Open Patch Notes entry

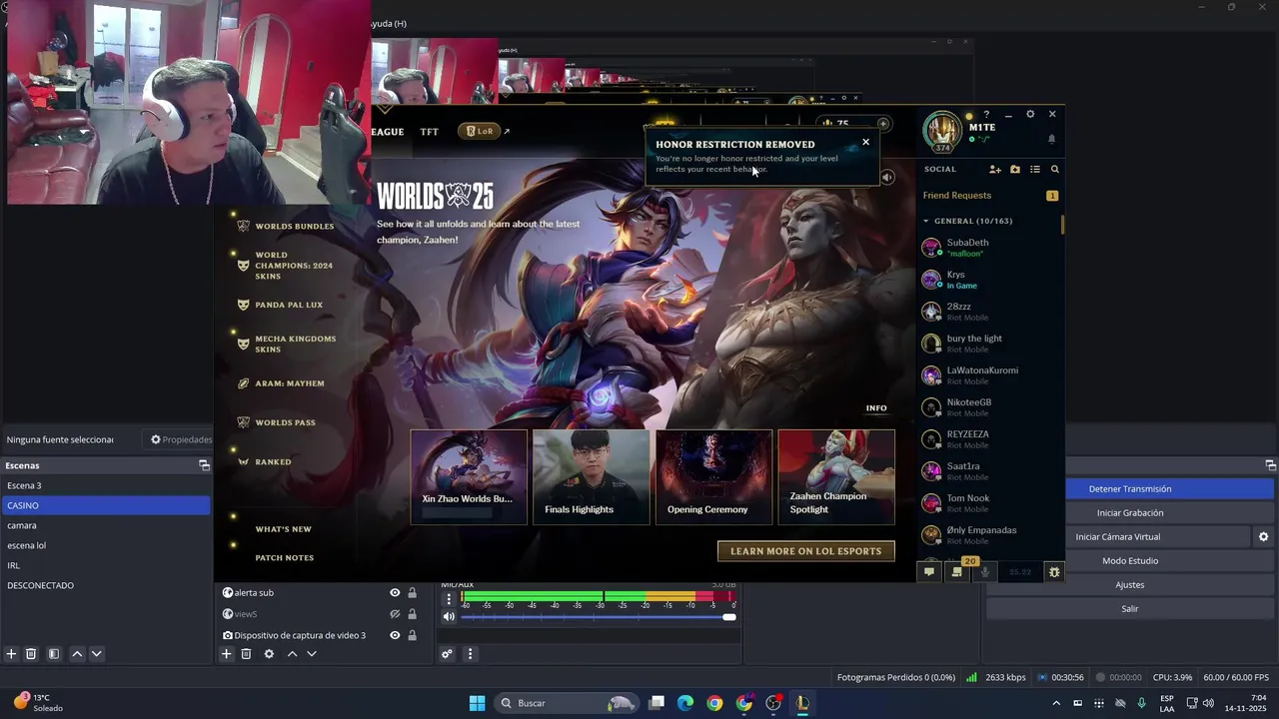coord(284,558)
